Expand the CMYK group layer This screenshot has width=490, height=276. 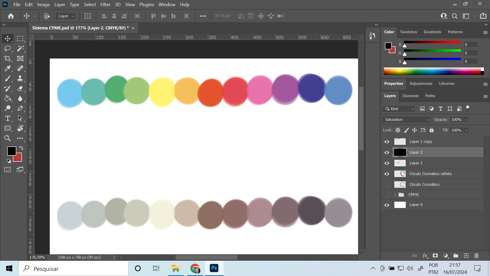point(395,194)
